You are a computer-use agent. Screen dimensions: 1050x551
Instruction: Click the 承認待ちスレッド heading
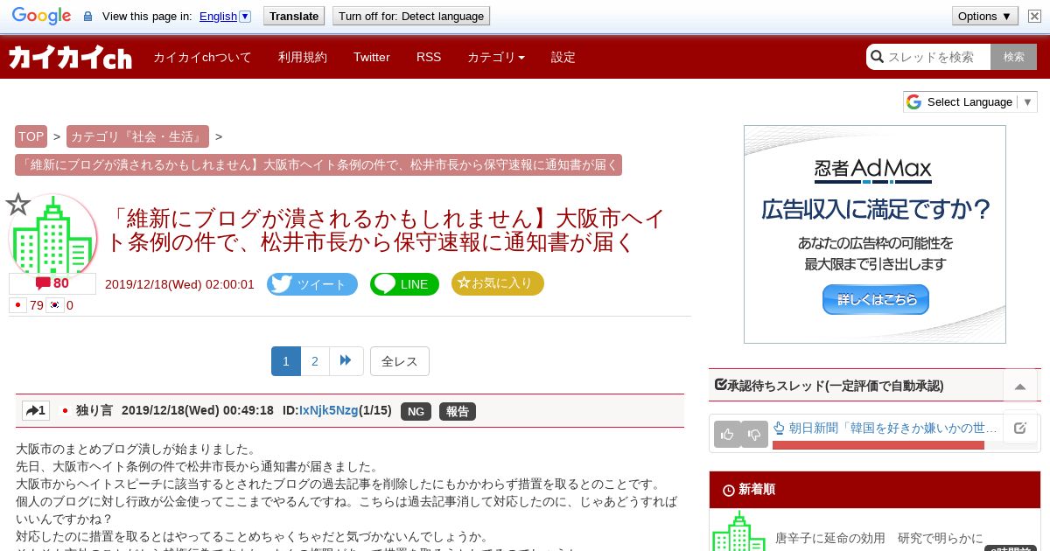coord(829,385)
